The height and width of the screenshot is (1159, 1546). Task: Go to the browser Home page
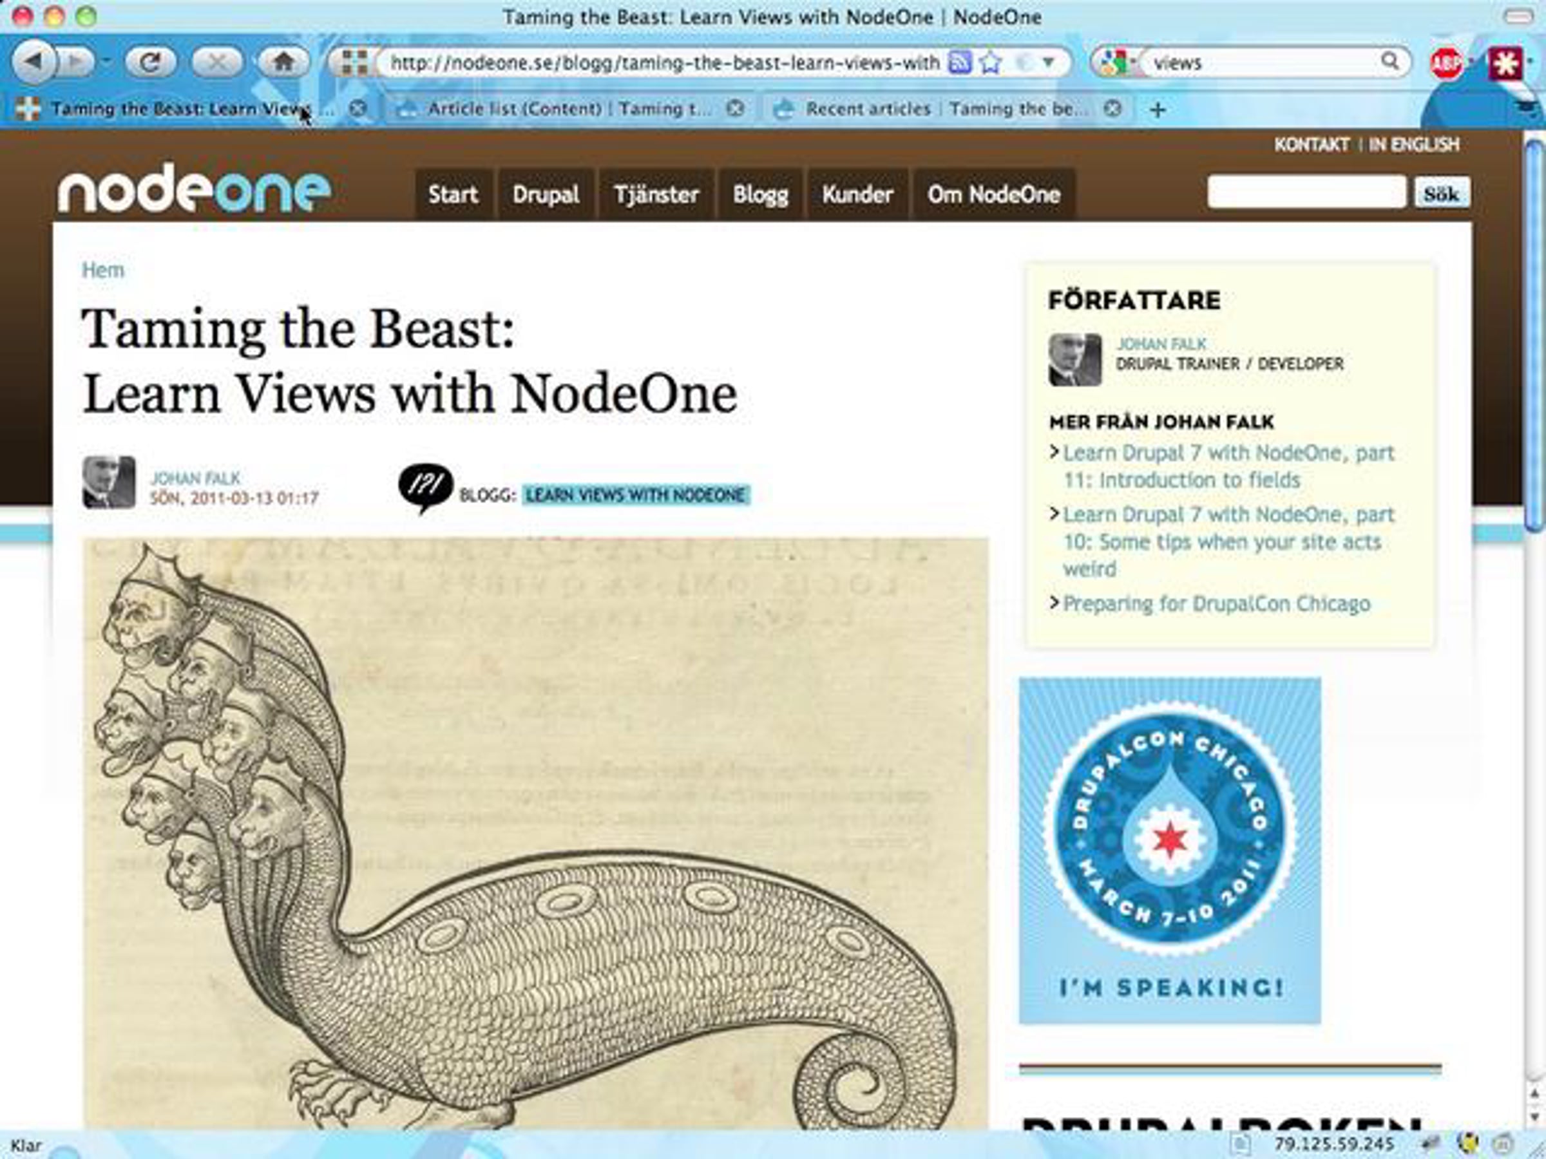283,63
